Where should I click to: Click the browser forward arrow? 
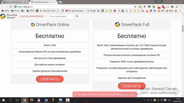(x=6, y=7)
